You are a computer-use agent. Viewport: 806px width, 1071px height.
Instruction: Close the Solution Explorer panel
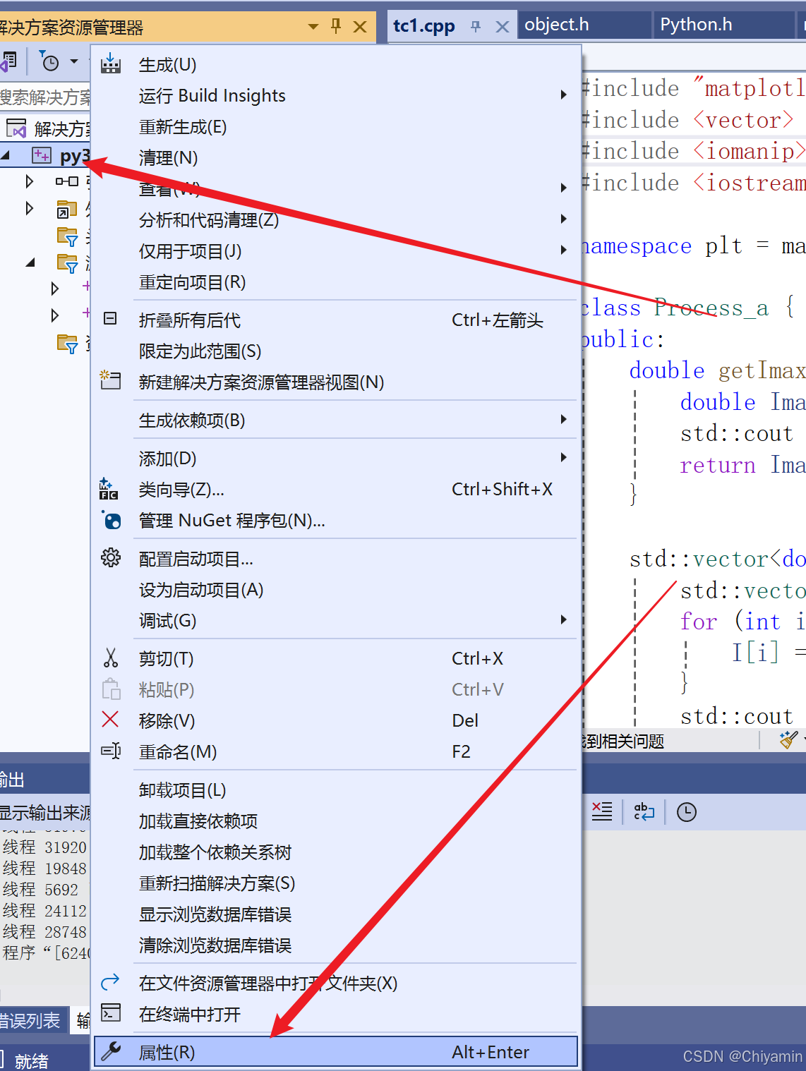click(360, 27)
